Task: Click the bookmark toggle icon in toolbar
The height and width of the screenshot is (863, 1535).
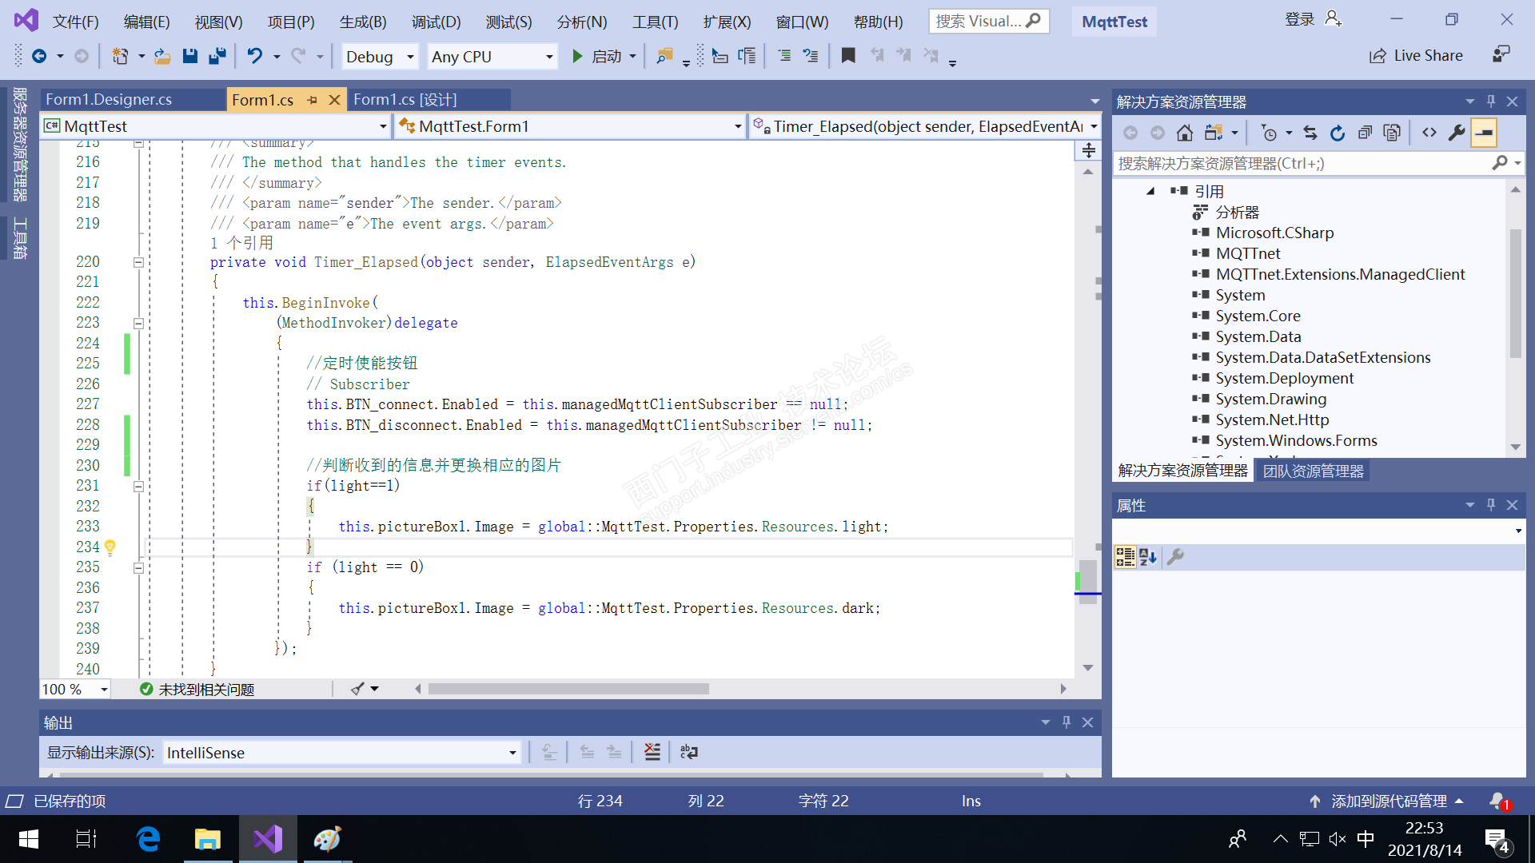Action: [x=848, y=56]
